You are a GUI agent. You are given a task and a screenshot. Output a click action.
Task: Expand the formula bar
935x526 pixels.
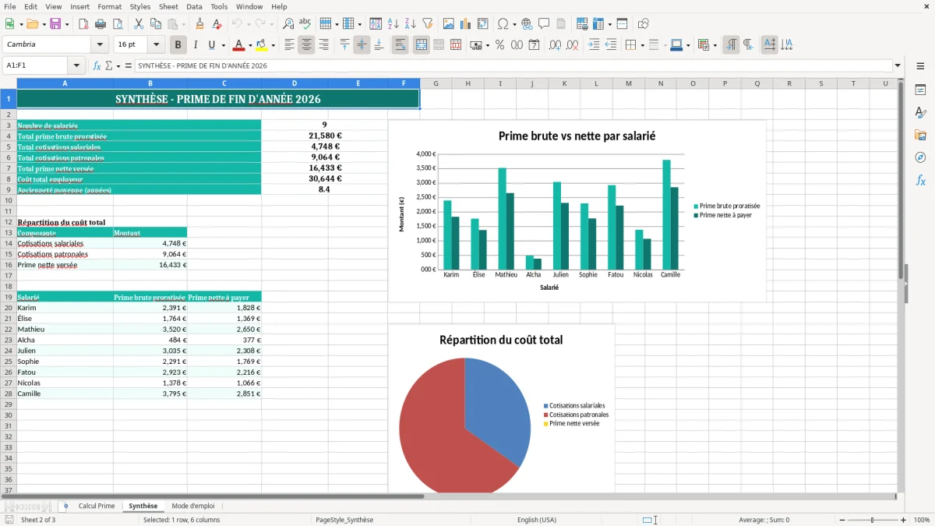point(898,65)
